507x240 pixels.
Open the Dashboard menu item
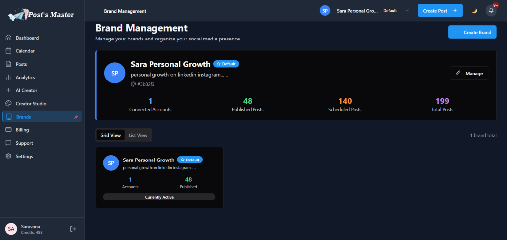pyautogui.click(x=27, y=38)
